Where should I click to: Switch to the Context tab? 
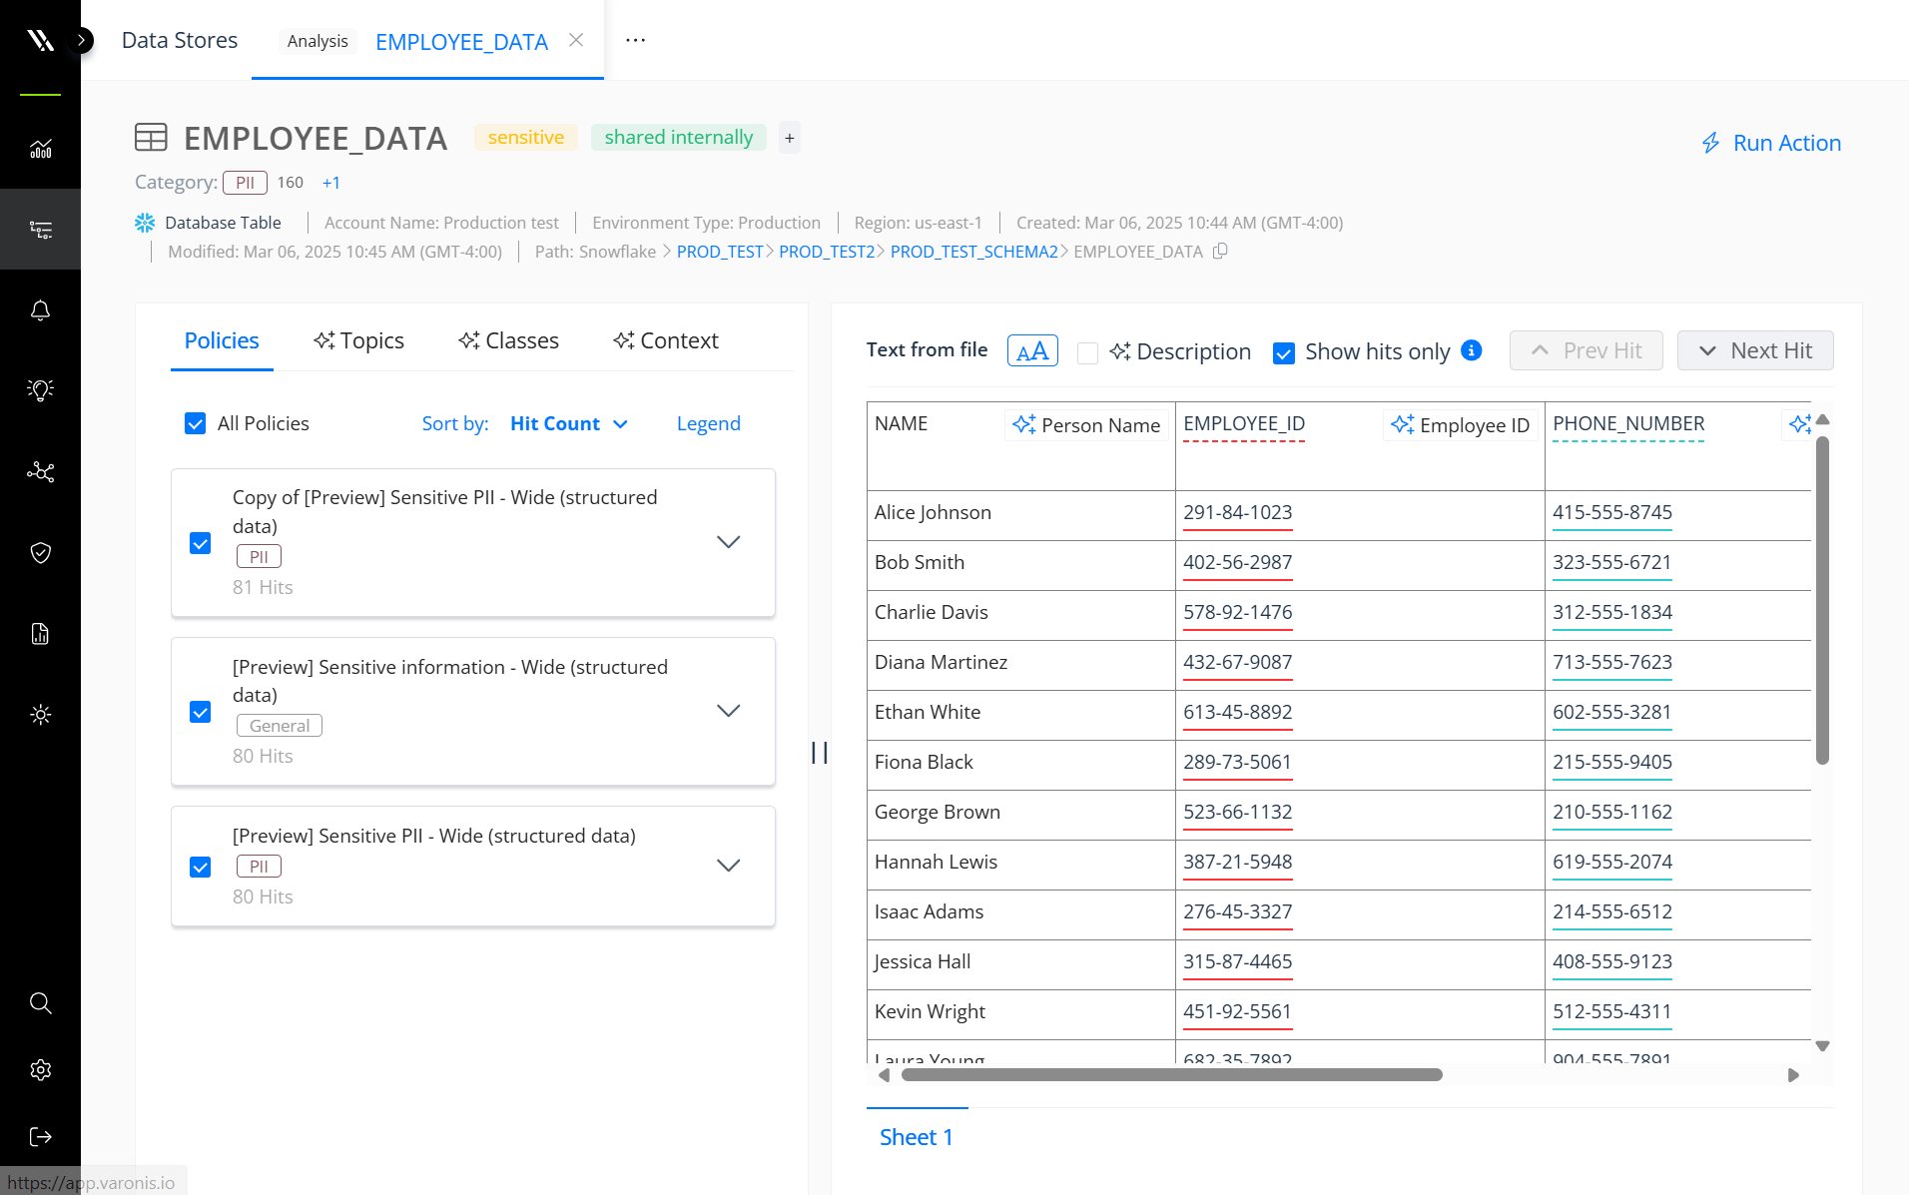coord(666,340)
